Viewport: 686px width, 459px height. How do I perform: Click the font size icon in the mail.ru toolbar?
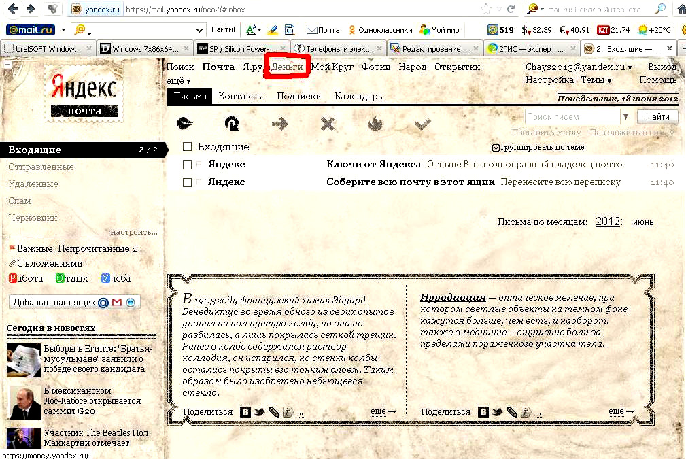coord(253,30)
